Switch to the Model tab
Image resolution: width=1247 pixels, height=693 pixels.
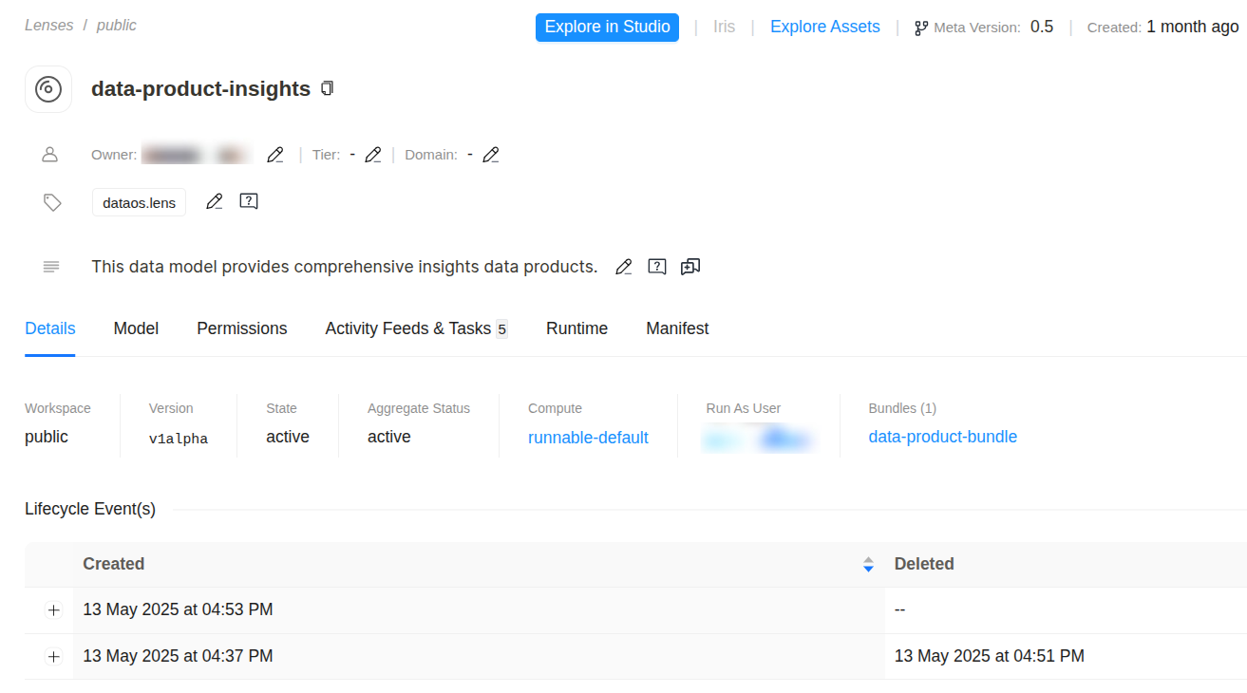136,328
